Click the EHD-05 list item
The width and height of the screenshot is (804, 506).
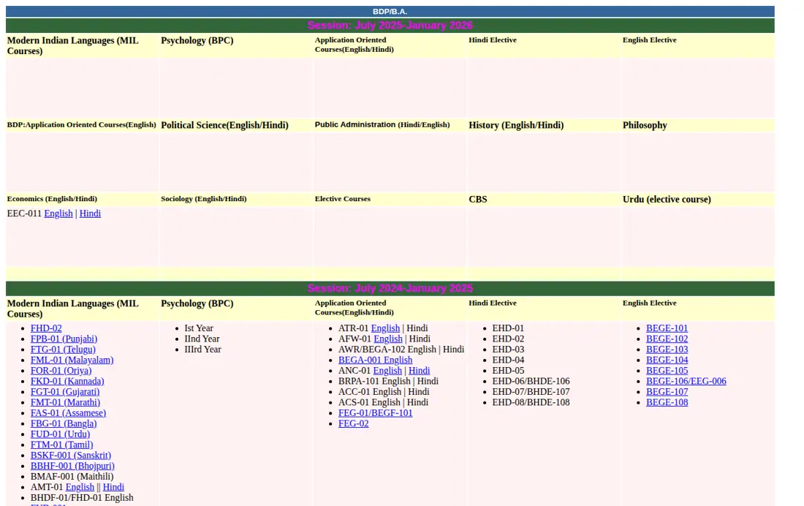(508, 371)
